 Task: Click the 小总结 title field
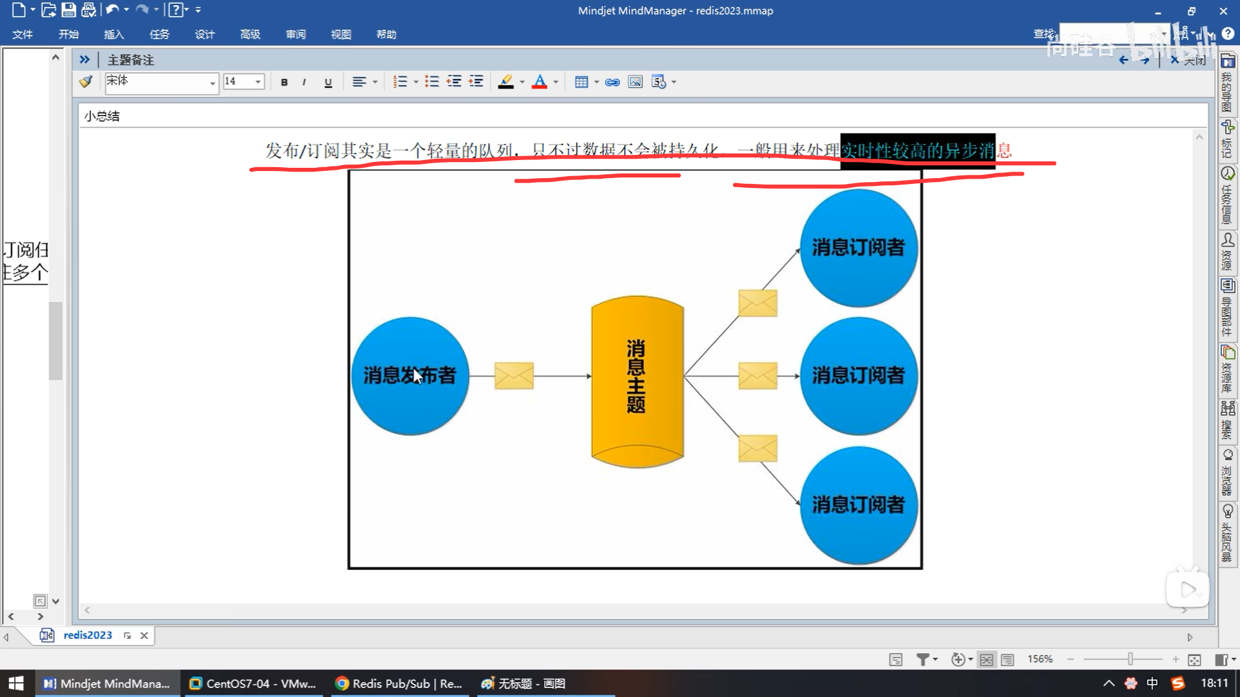point(102,116)
